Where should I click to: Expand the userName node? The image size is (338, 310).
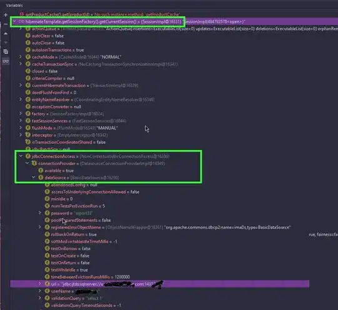click(40, 291)
